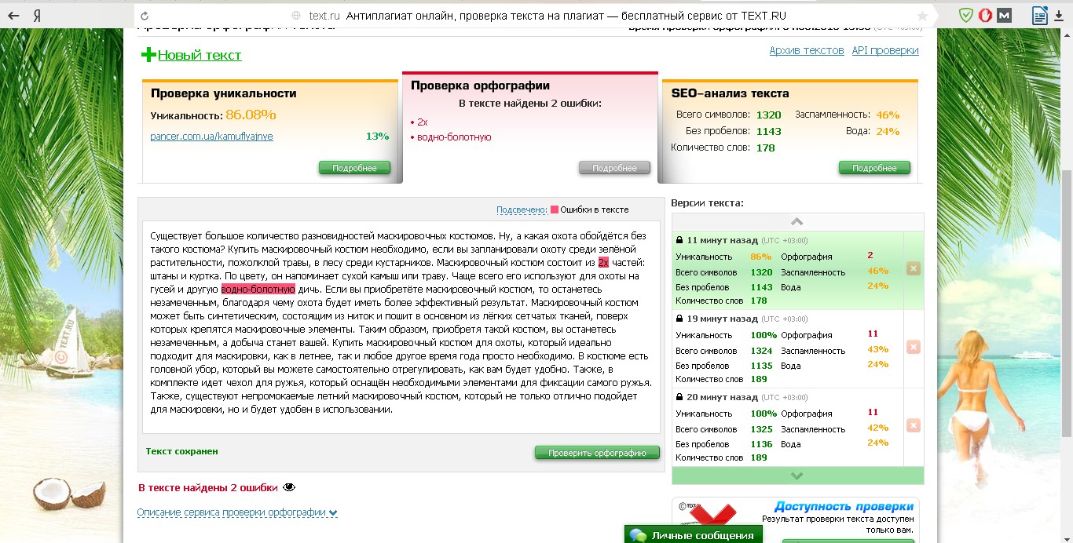
Task: Go back with the browser arrow
Action: pyautogui.click(x=14, y=15)
